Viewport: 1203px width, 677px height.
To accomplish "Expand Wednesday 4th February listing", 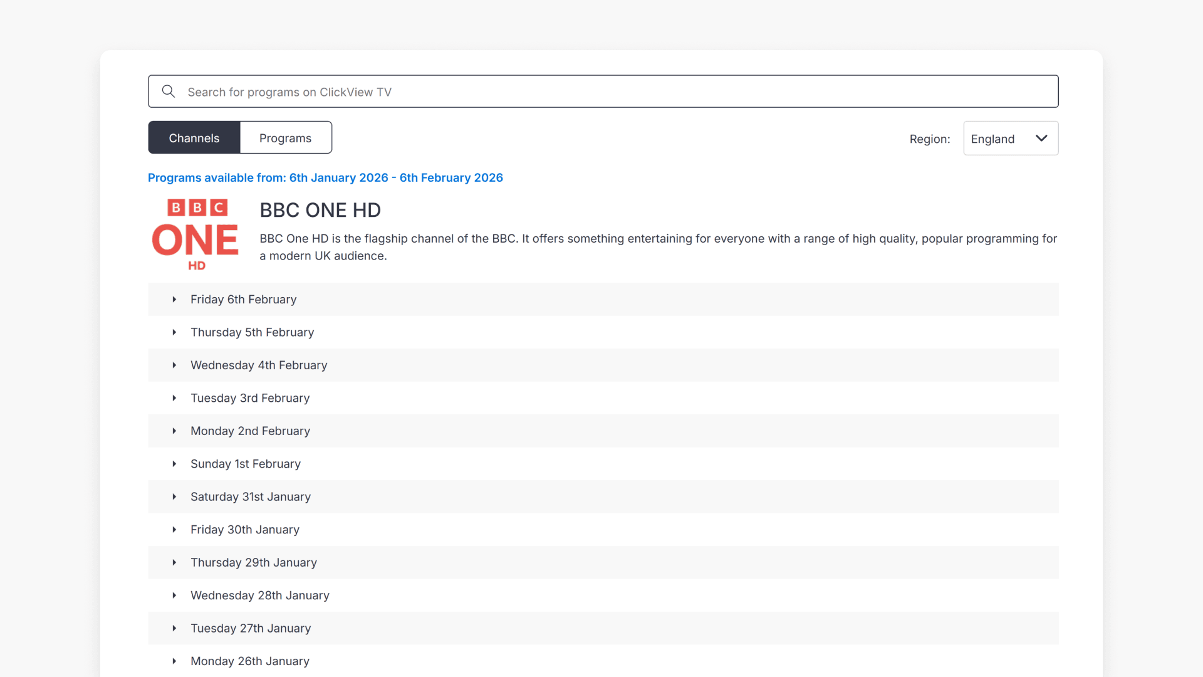I will click(x=258, y=365).
